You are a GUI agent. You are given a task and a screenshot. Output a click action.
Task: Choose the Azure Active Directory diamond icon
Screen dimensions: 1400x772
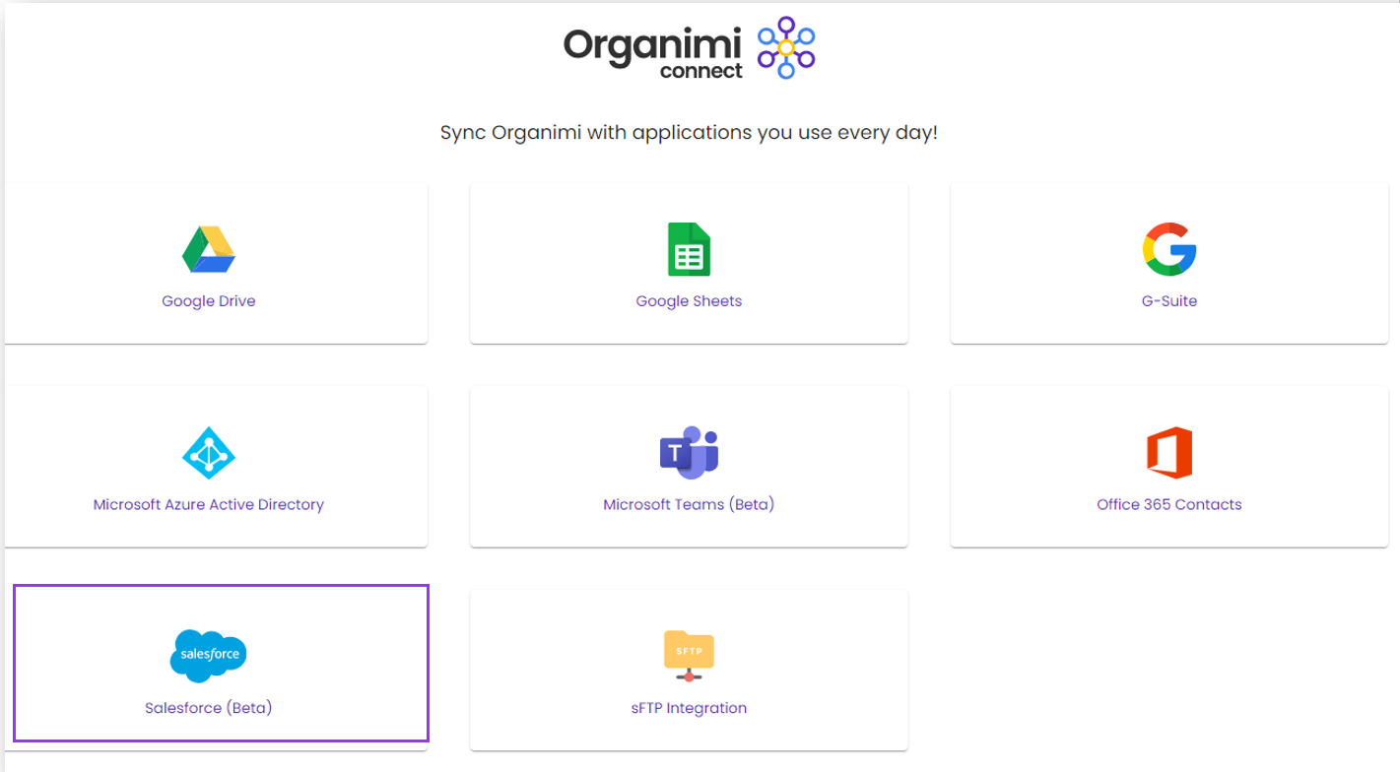[x=208, y=453]
